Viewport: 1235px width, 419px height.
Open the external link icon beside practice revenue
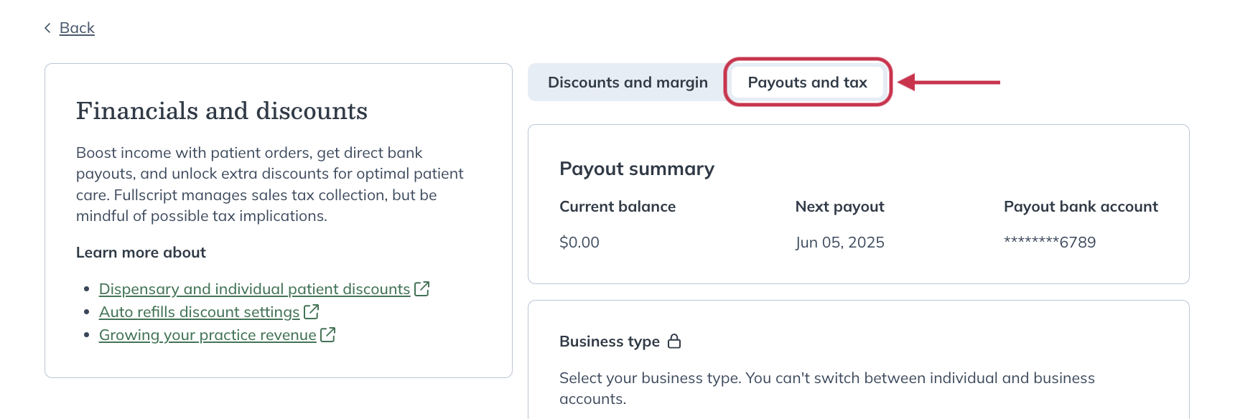point(327,334)
